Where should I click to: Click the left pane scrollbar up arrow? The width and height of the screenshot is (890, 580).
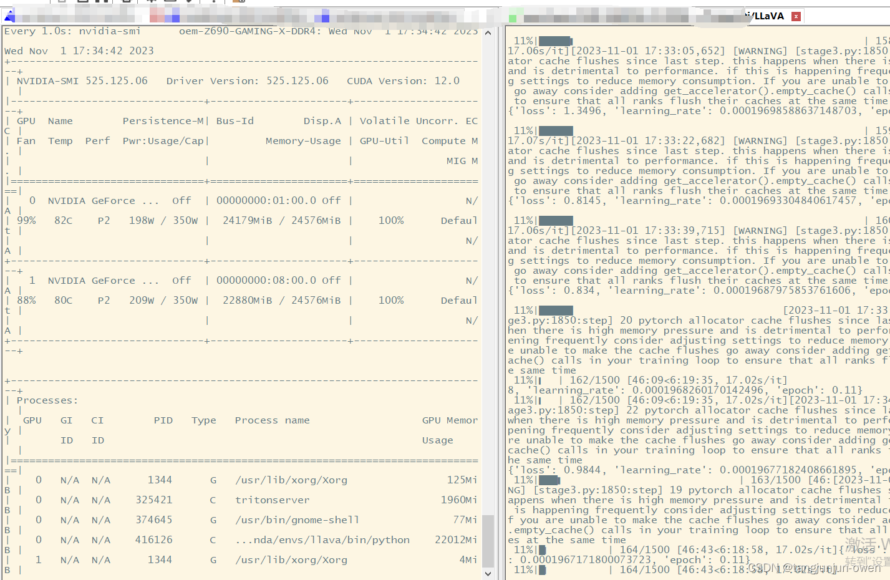coord(488,32)
